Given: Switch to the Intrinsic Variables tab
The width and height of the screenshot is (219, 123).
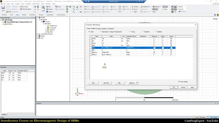Looking at the screenshot, I should (102, 29).
